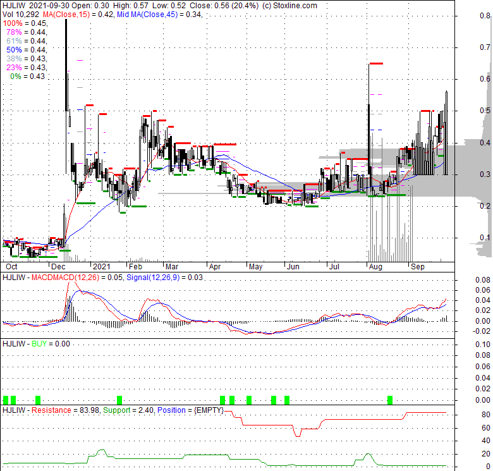
Task: Click the -0.02 MACD axis label
Action: click(x=482, y=331)
